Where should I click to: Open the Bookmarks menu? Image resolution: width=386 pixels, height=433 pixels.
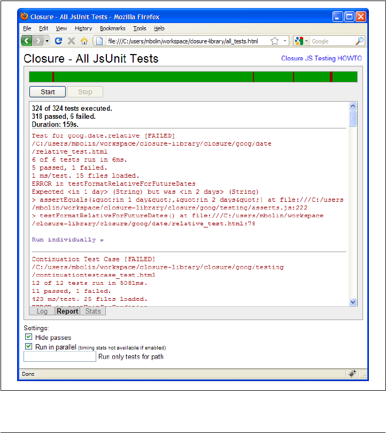[x=113, y=28]
